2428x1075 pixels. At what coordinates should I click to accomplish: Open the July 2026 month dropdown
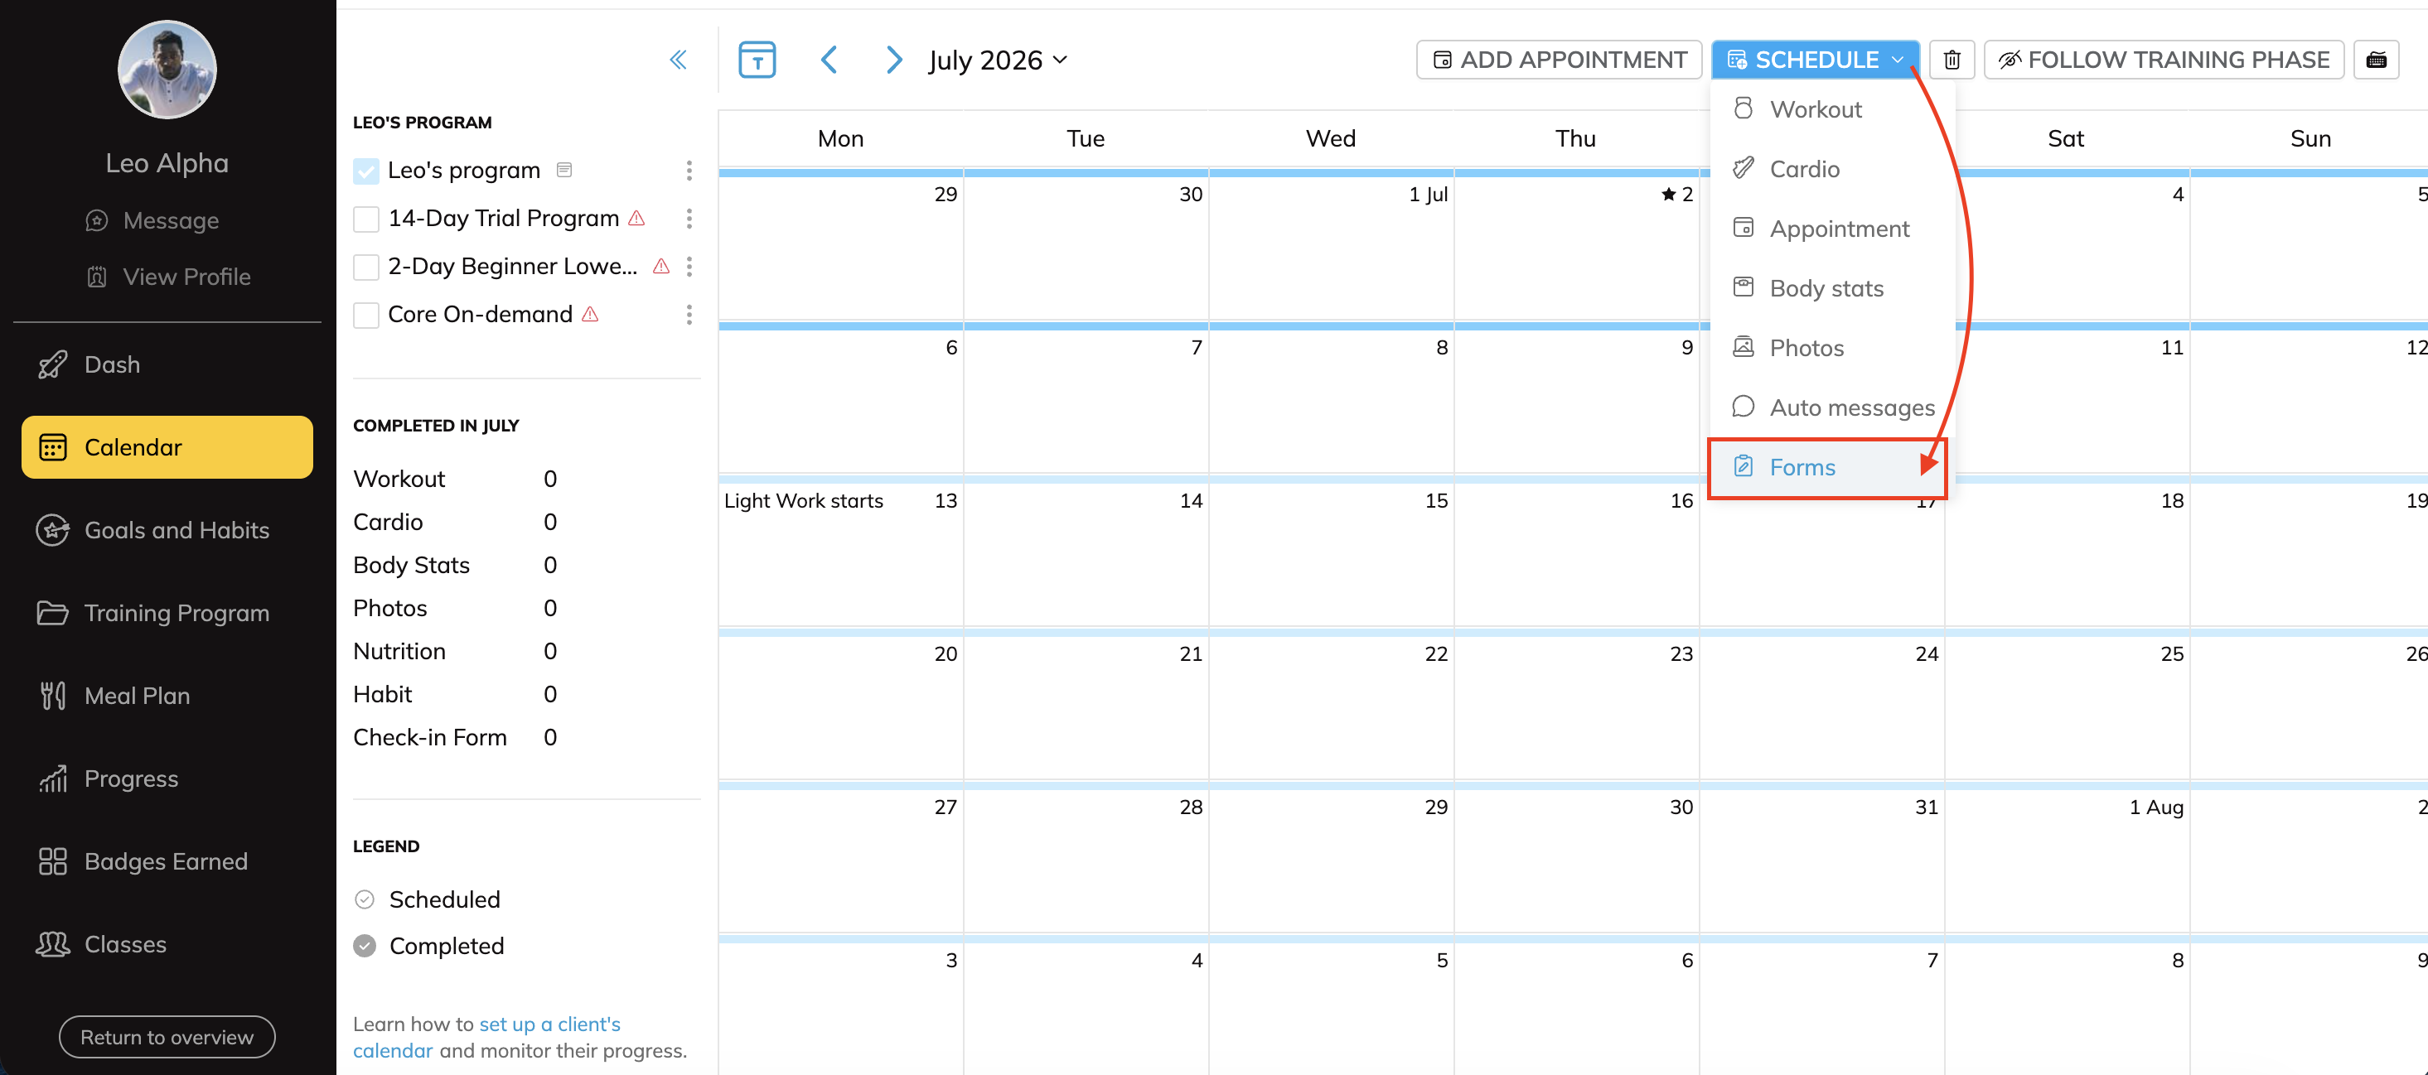point(997,60)
